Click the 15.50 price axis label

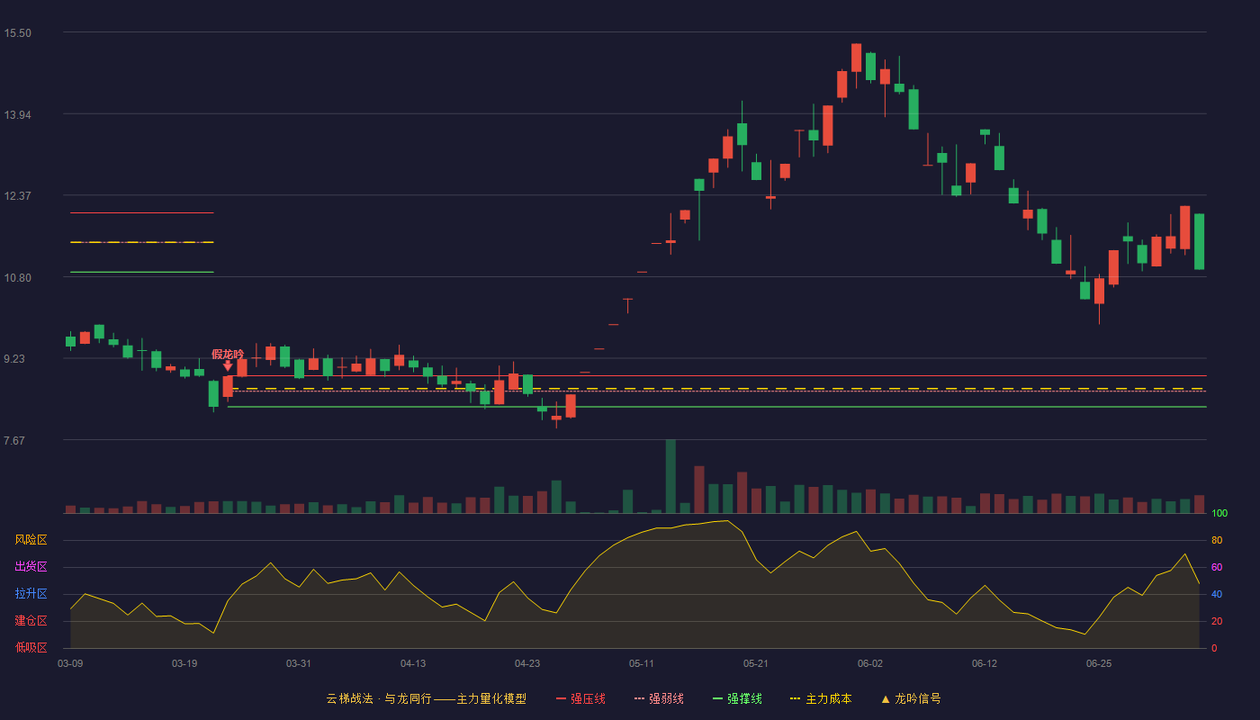pos(17,33)
